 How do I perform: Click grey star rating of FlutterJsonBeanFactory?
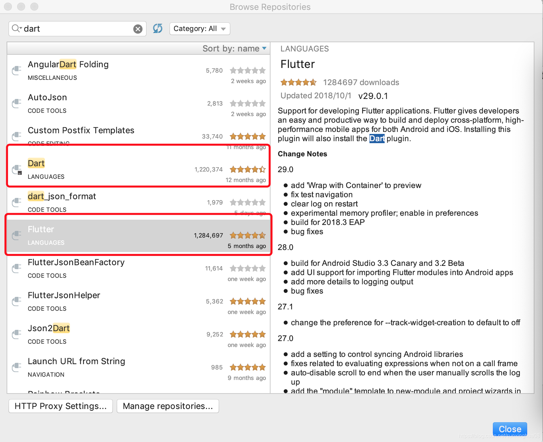coord(248,268)
